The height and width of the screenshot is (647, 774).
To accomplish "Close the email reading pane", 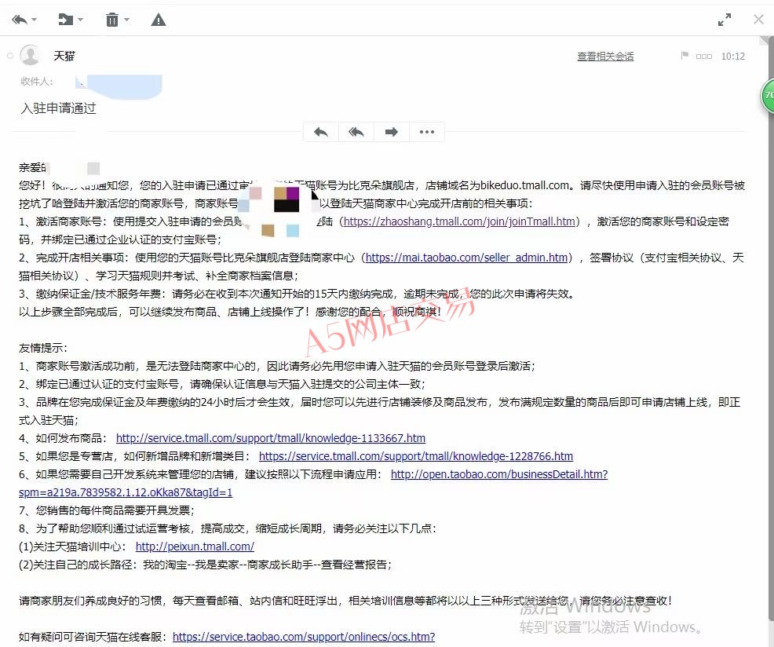I will click(759, 20).
